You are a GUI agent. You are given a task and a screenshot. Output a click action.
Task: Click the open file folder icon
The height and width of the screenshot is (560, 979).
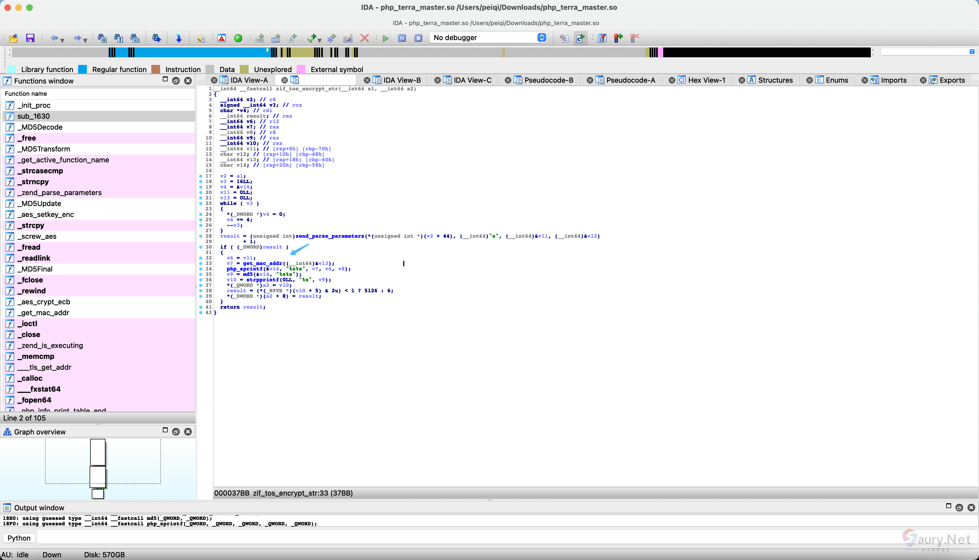click(13, 38)
